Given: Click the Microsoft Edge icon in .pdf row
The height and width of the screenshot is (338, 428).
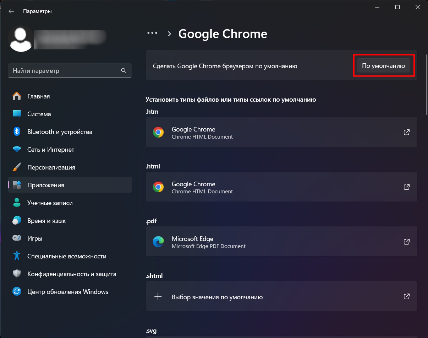Looking at the screenshot, I should coord(158,242).
